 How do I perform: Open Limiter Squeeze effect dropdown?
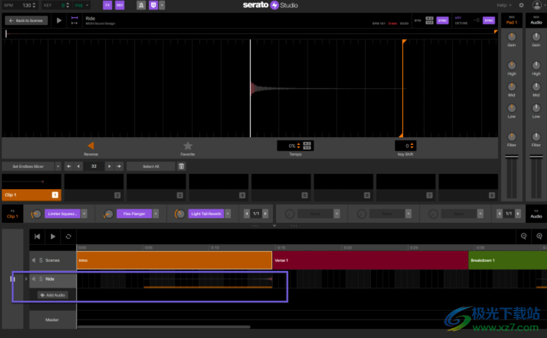pyautogui.click(x=84, y=214)
